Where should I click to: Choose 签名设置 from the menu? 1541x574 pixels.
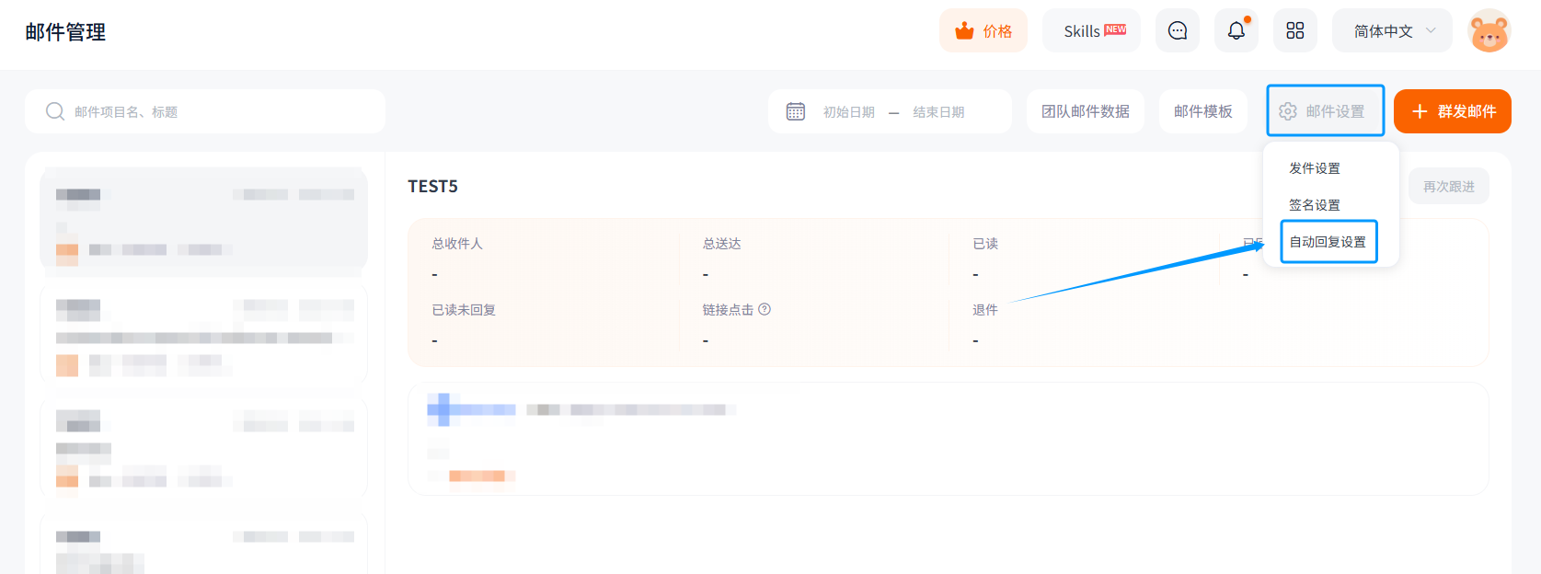click(x=1315, y=205)
